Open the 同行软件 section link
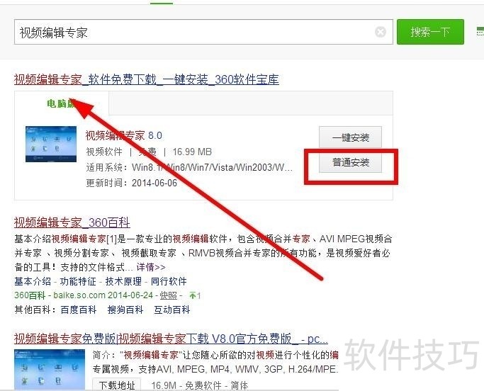Screen dimensions: 484x391 pyautogui.click(x=169, y=281)
